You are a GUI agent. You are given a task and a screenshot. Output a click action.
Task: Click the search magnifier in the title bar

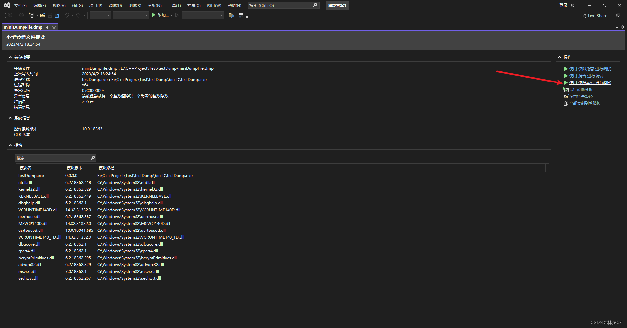coord(315,5)
